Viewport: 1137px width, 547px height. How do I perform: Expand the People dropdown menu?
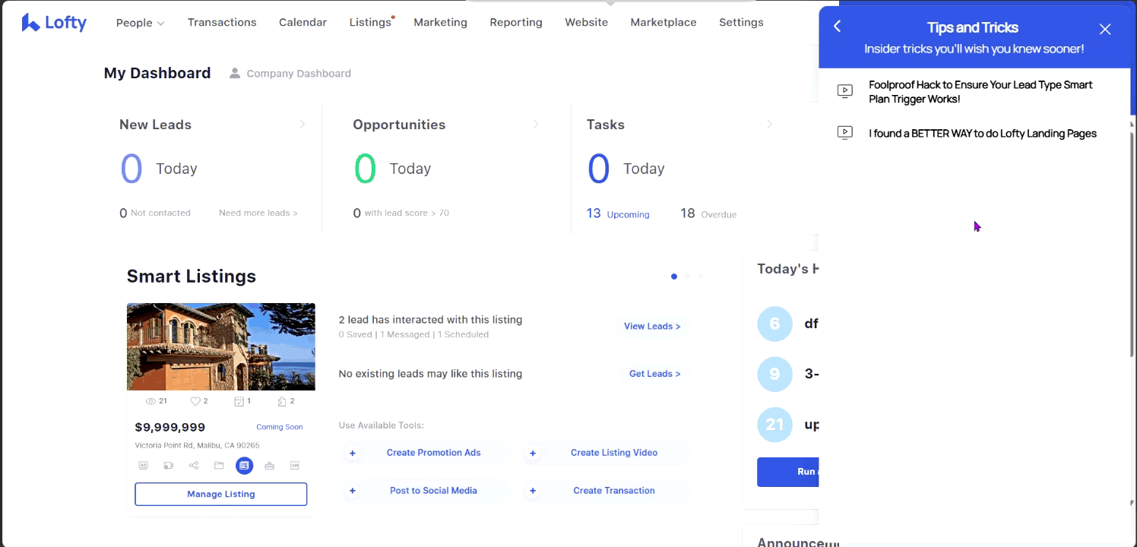coord(140,23)
